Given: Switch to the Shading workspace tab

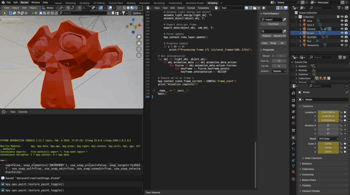Looking at the screenshot, I should coord(131,3).
